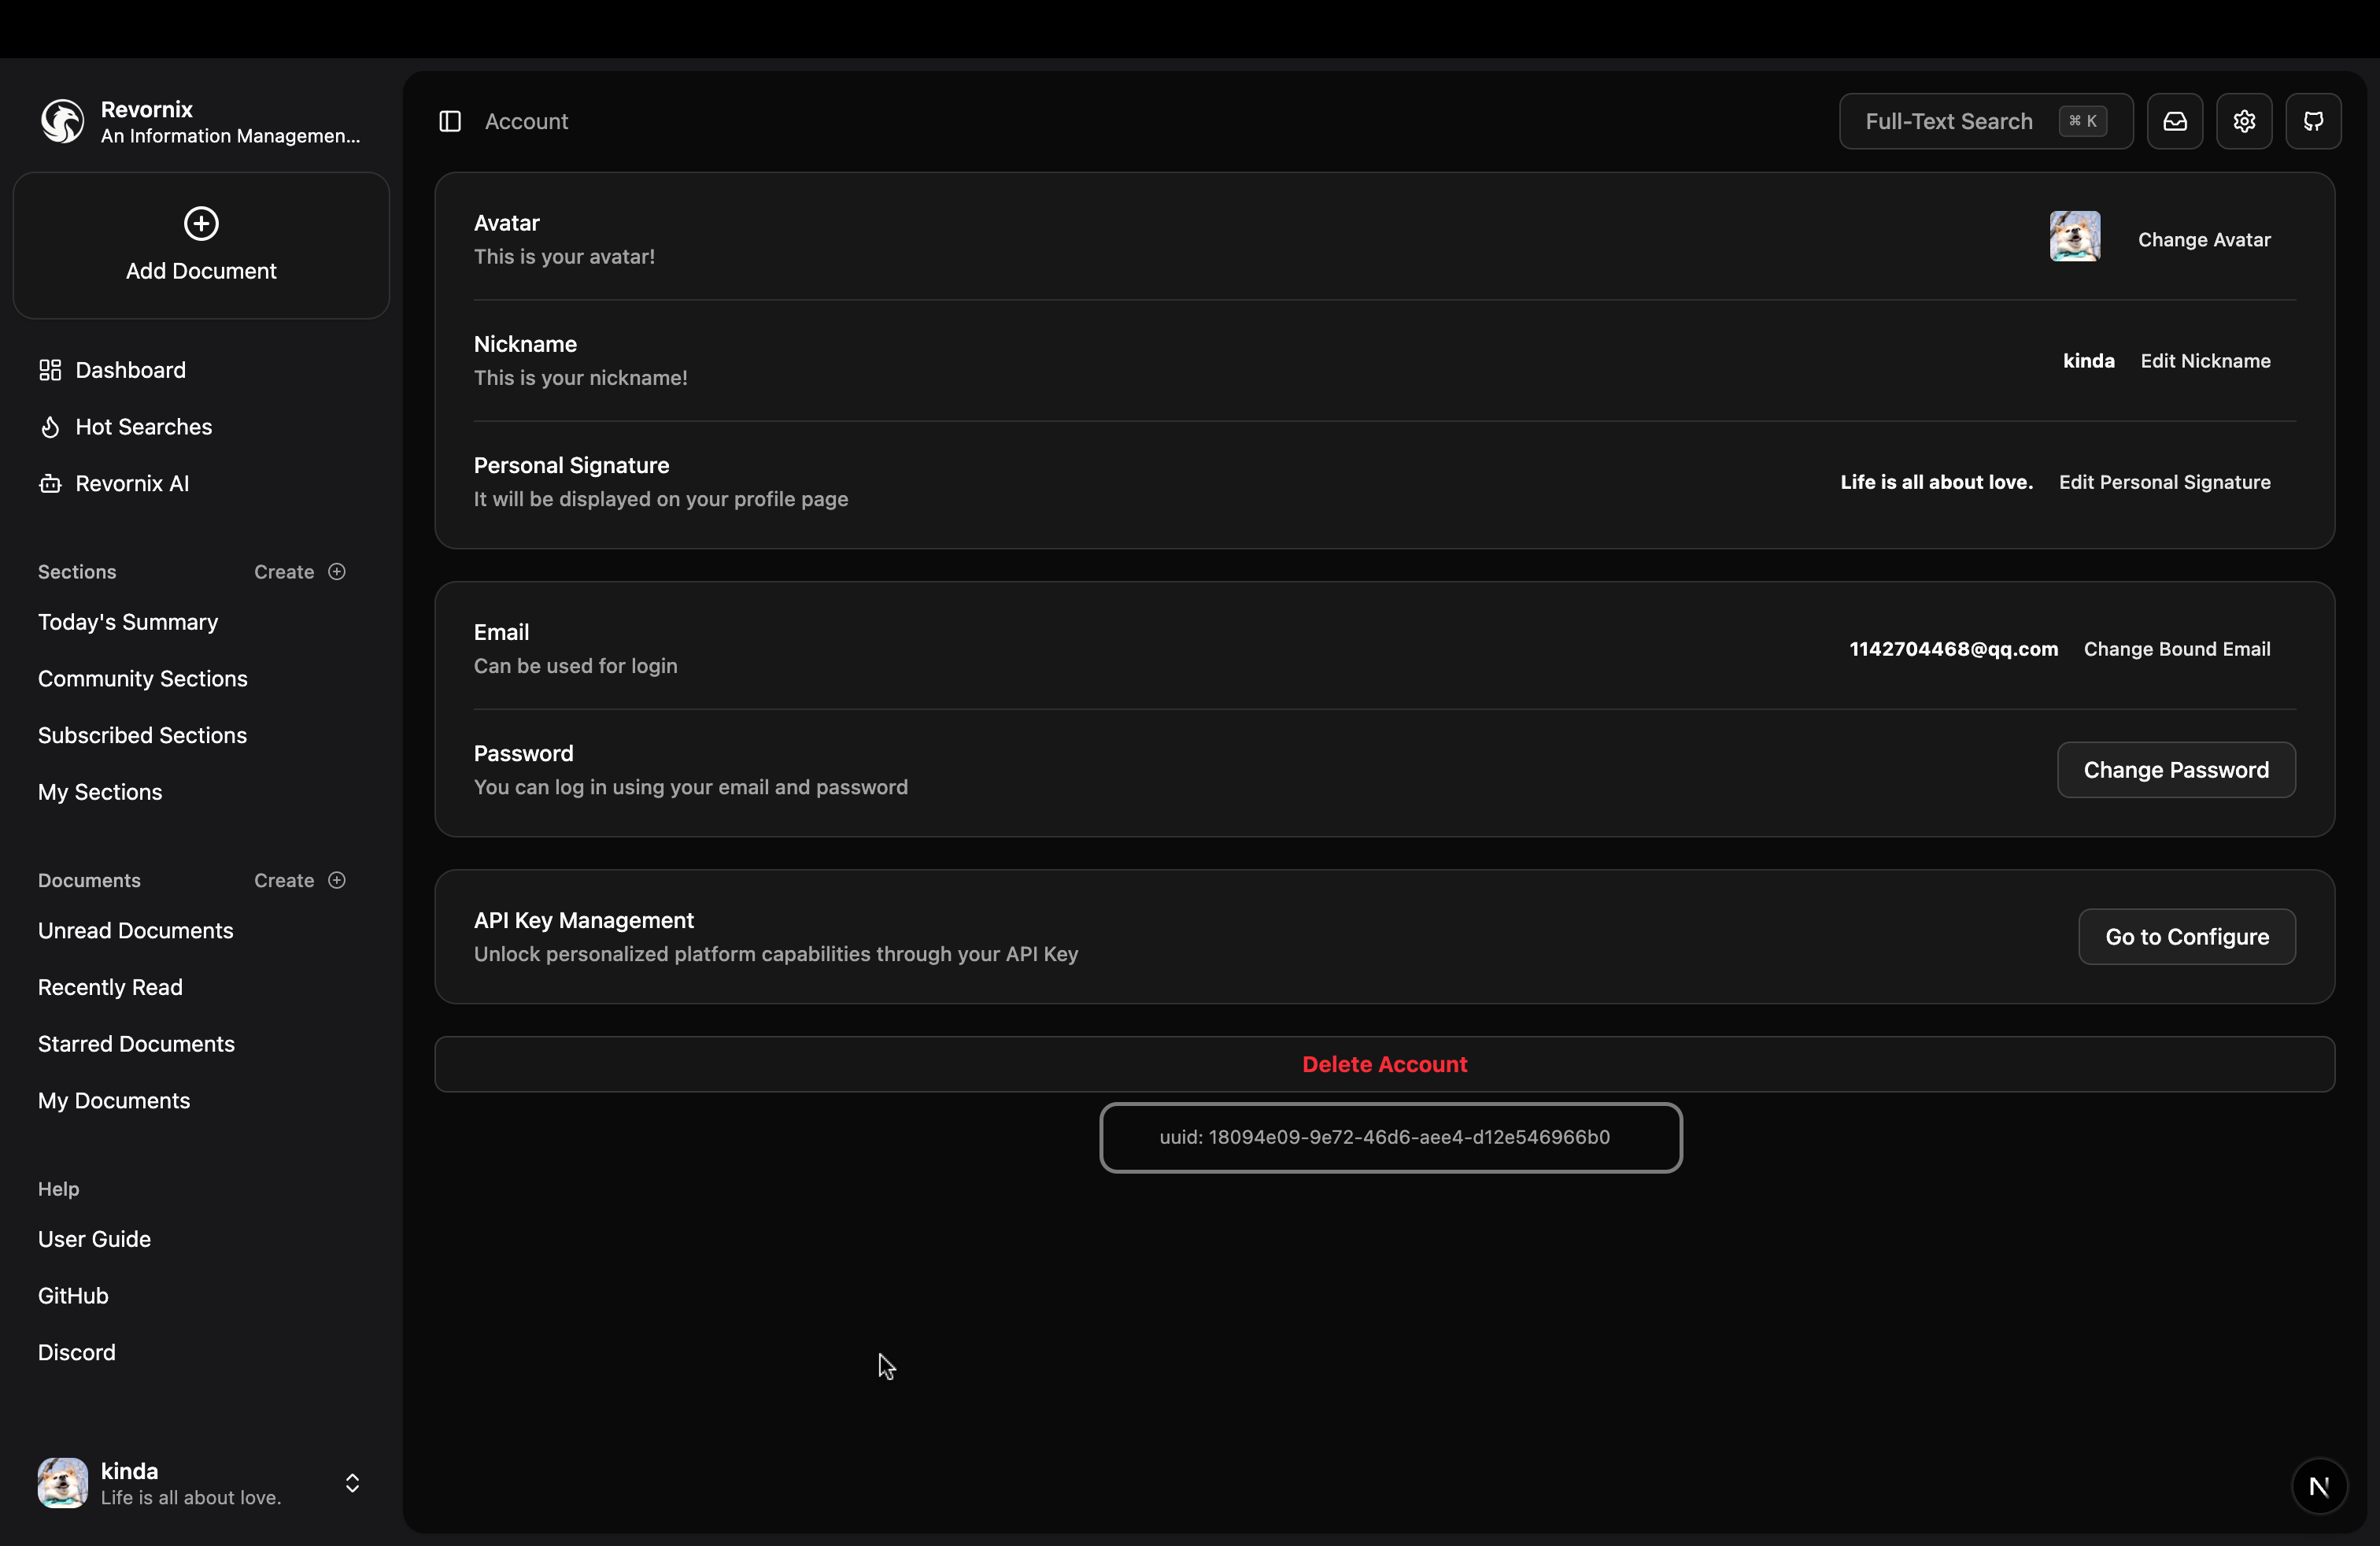Open Revornix AI page
Image resolution: width=2380 pixels, height=1546 pixels.
132,484
